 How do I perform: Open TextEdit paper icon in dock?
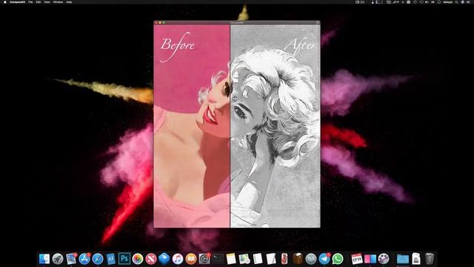click(x=271, y=259)
